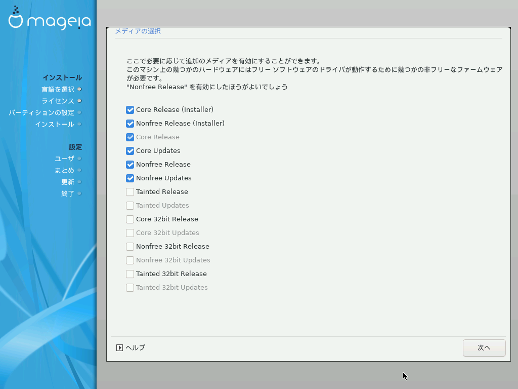The height and width of the screenshot is (389, 518).
Task: Click the 更新 sidebar step
Action: click(x=68, y=182)
